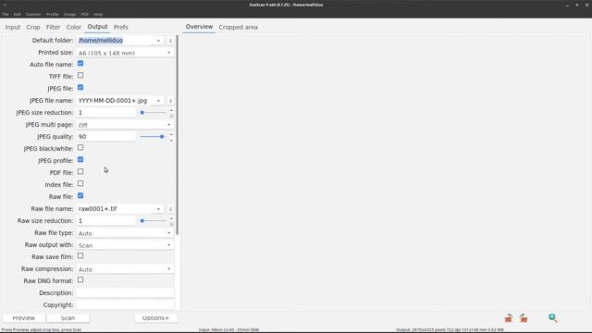Screen dimensions: 592x333
Task: Expand the Raw file name dropdown arrow
Action: pyautogui.click(x=158, y=209)
